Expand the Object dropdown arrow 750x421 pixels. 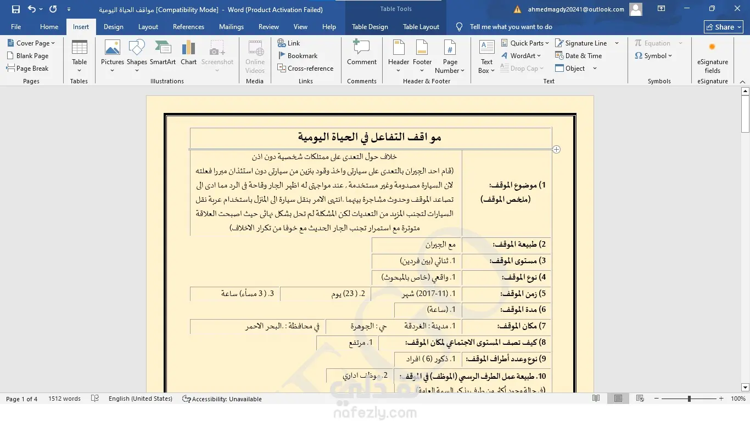[x=595, y=69]
